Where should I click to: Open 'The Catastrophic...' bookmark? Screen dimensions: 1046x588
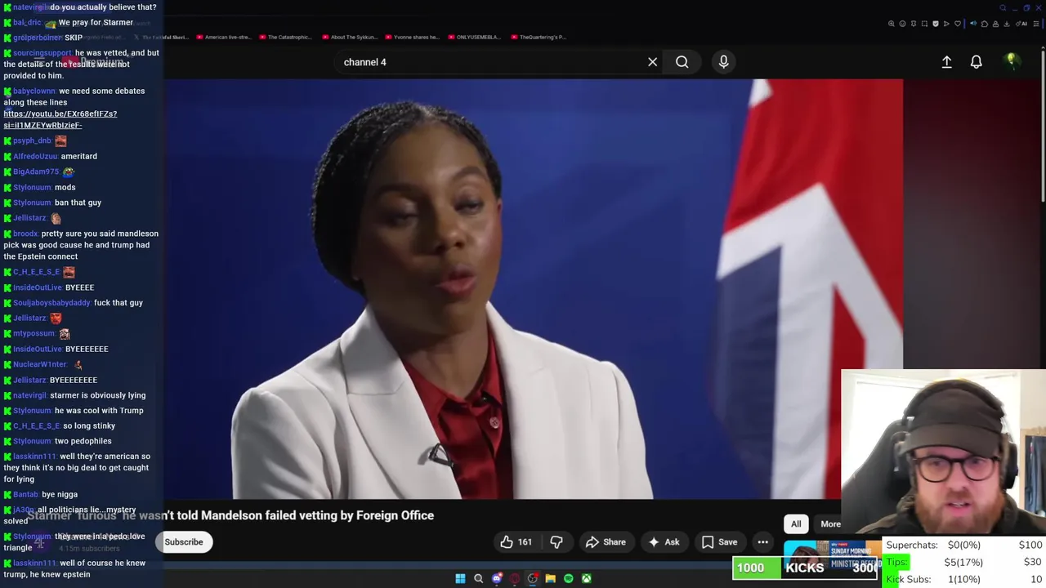tap(284, 37)
